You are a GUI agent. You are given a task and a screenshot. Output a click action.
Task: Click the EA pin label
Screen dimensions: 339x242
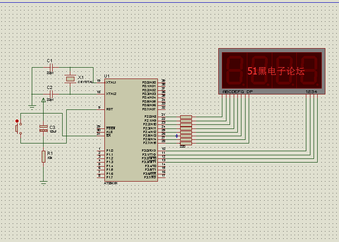click(x=108, y=136)
